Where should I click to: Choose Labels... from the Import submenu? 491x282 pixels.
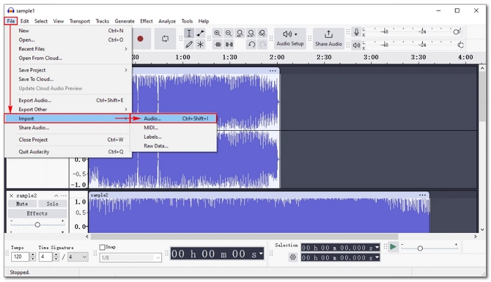[x=173, y=136]
